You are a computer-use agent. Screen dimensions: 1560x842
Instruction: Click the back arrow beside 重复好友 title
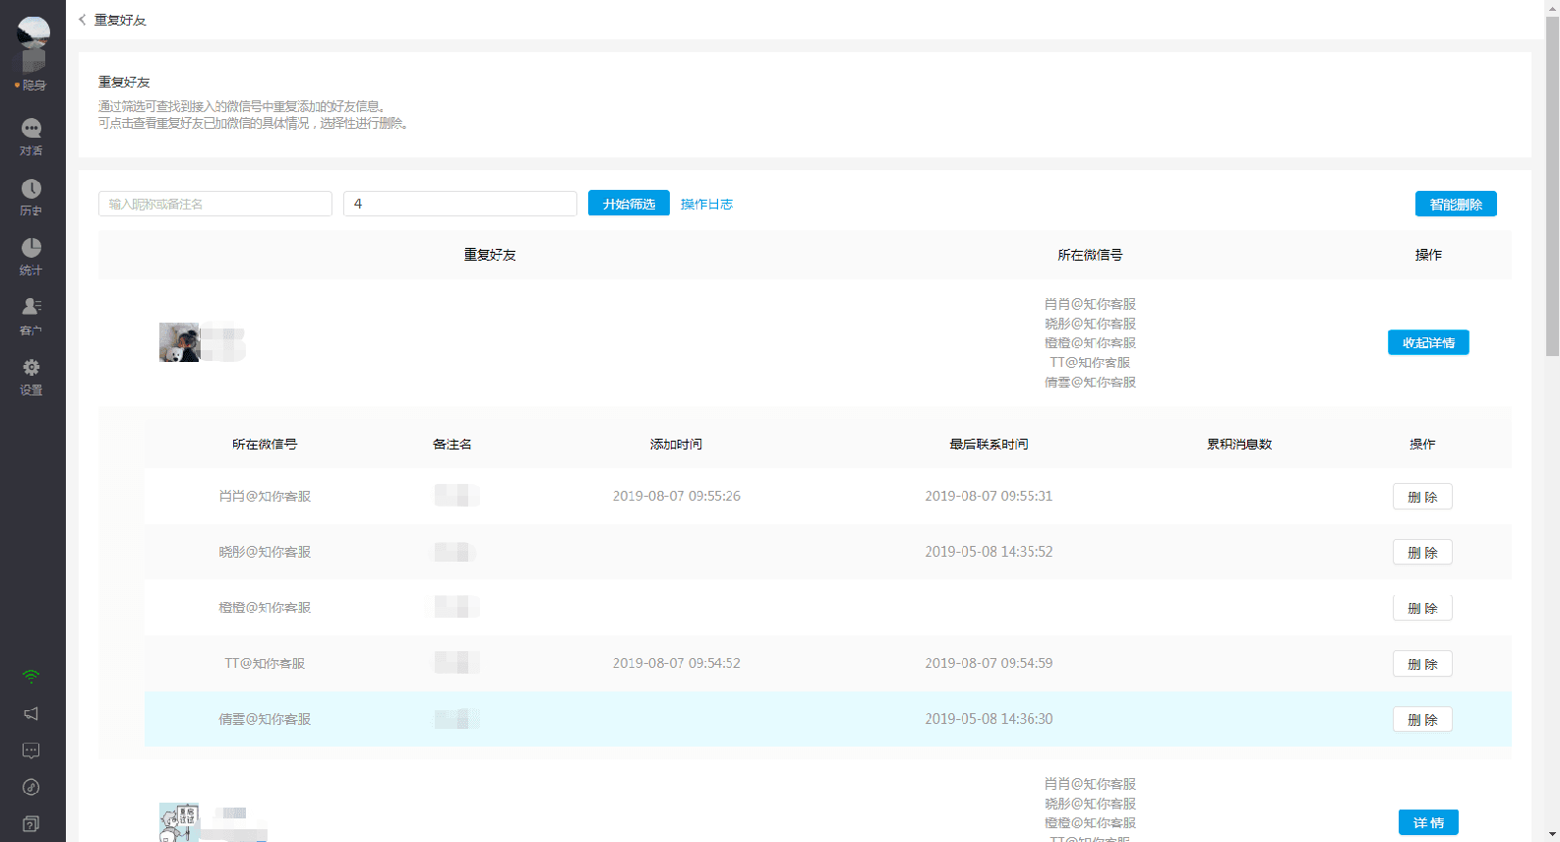click(x=83, y=20)
